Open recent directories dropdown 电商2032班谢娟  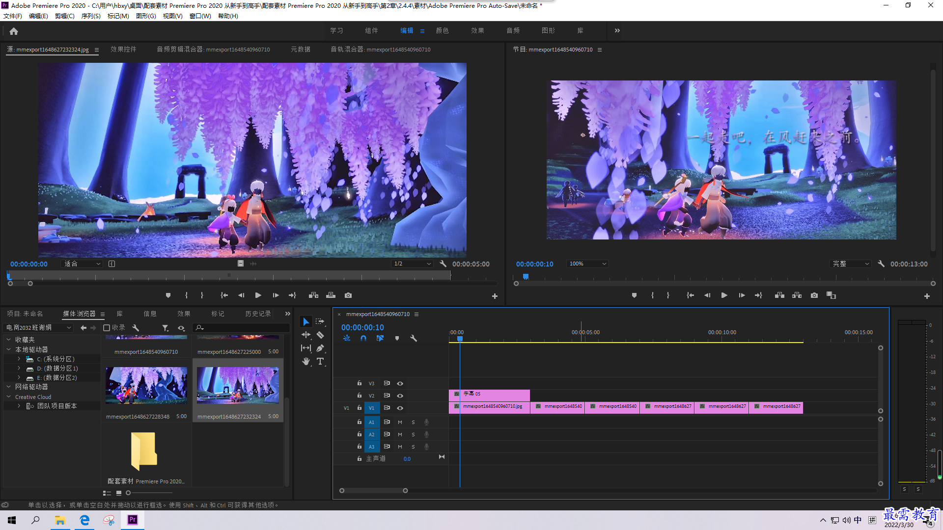38,328
